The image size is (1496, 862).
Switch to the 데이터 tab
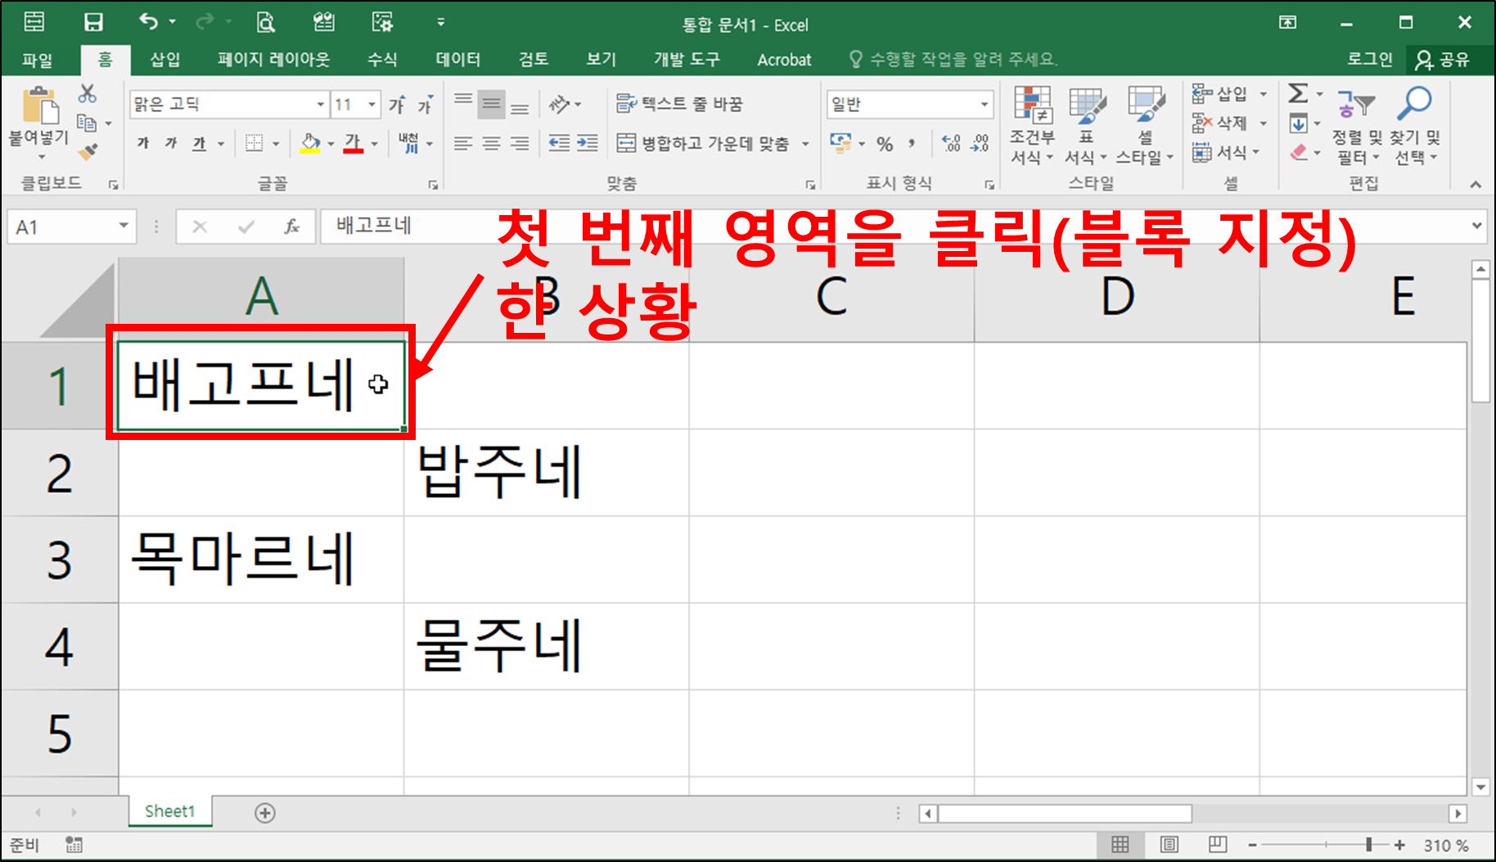(457, 60)
